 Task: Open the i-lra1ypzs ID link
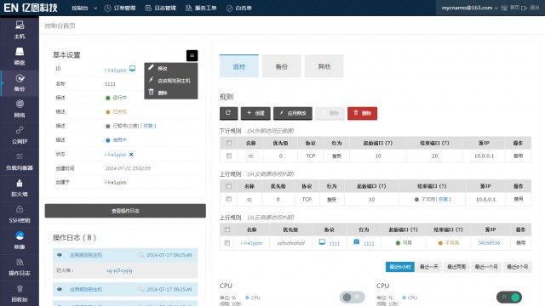pos(116,70)
